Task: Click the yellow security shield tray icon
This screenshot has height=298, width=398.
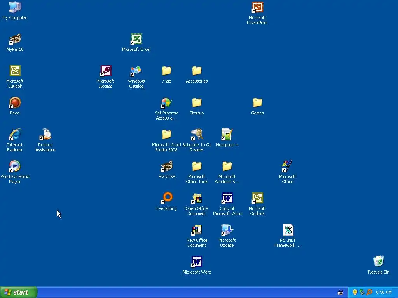Action: click(x=355, y=292)
